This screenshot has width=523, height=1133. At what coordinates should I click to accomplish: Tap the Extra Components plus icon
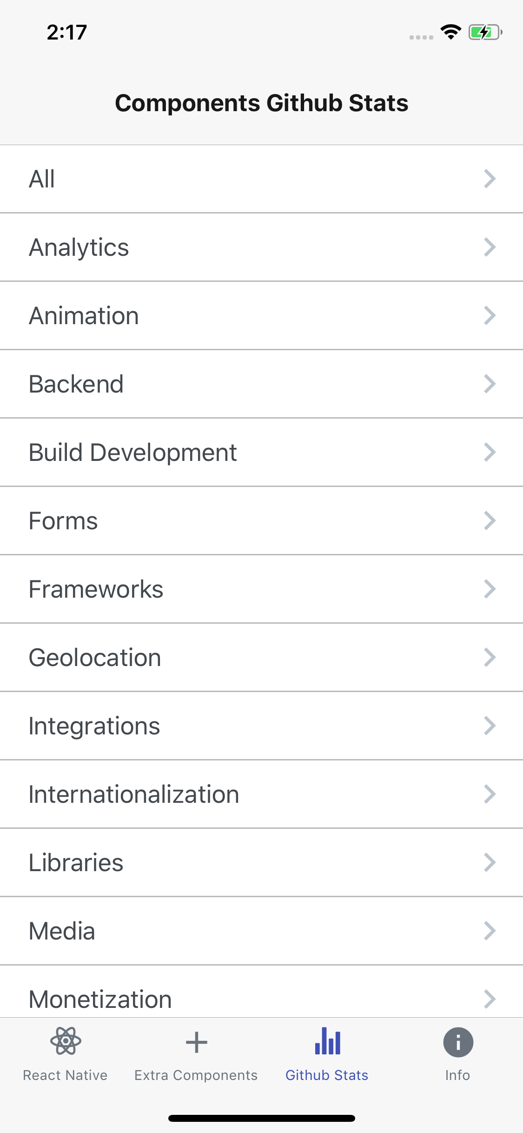pos(196,1042)
